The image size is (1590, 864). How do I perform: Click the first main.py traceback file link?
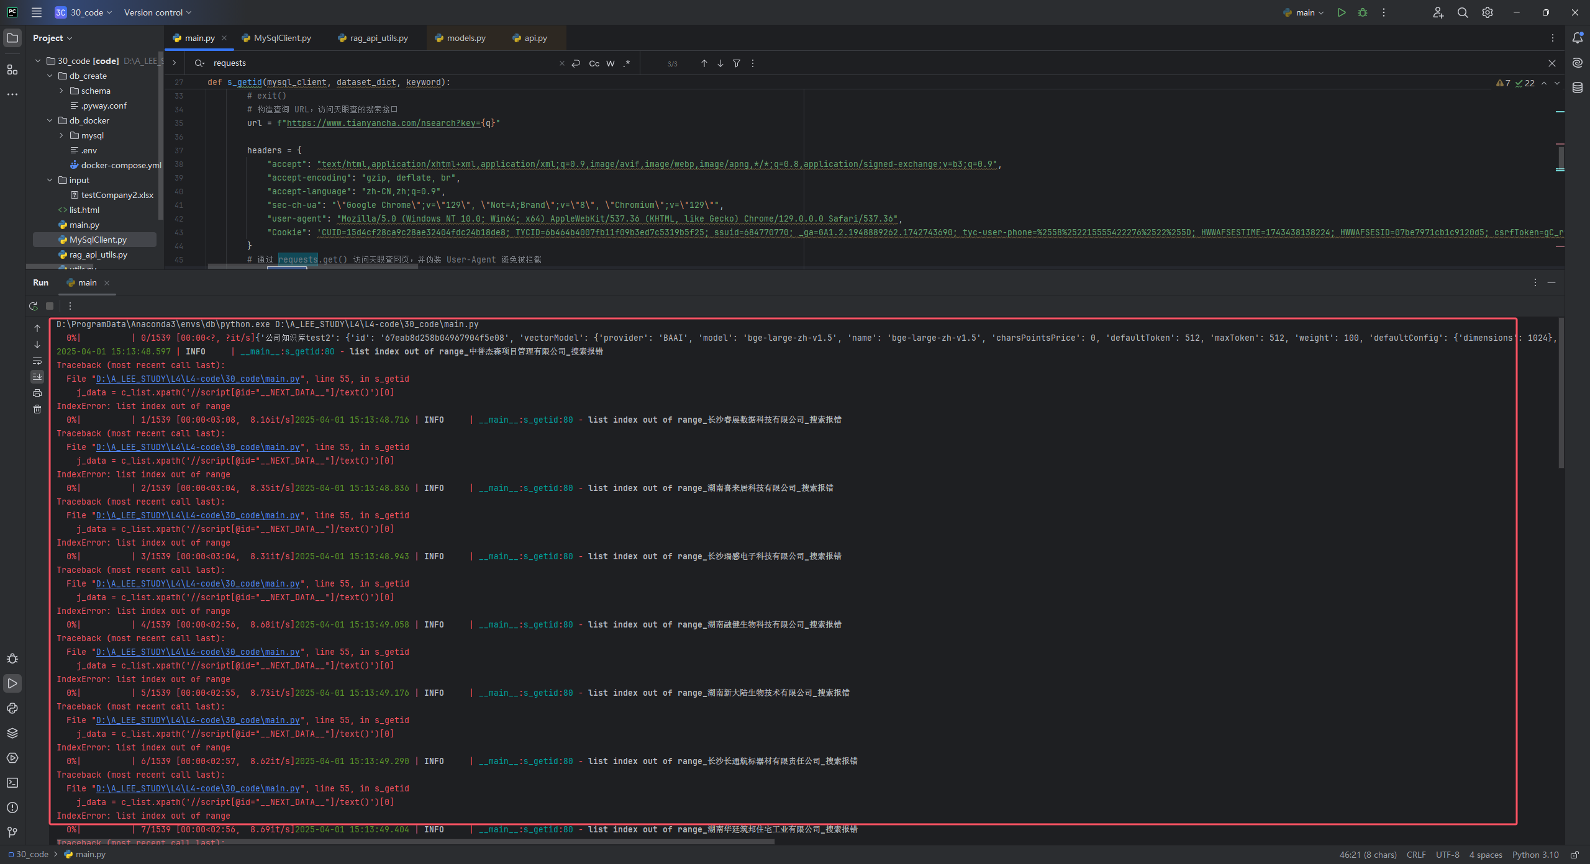pyautogui.click(x=198, y=379)
